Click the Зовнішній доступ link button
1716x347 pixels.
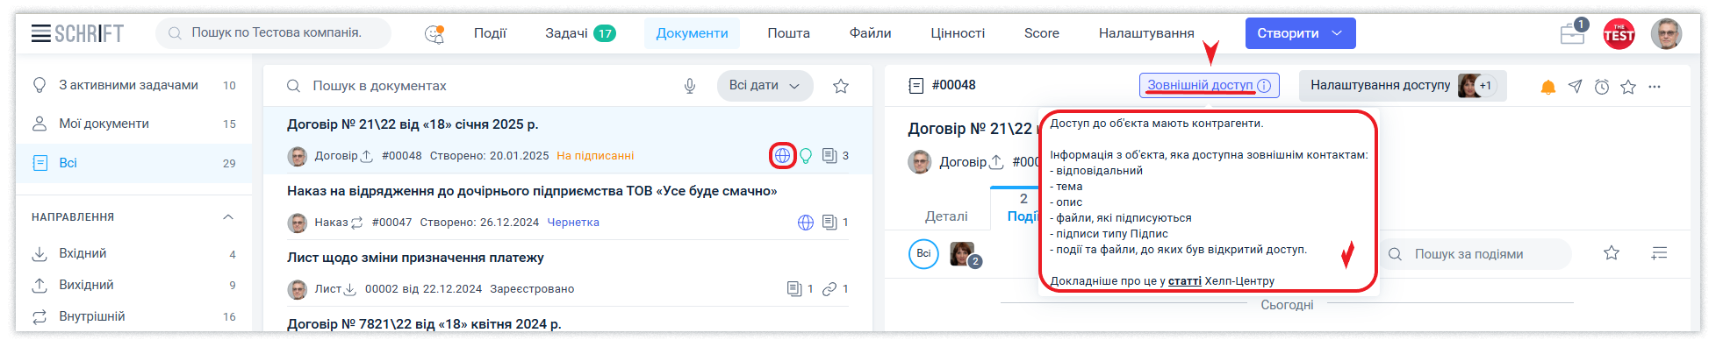[x=1209, y=85]
